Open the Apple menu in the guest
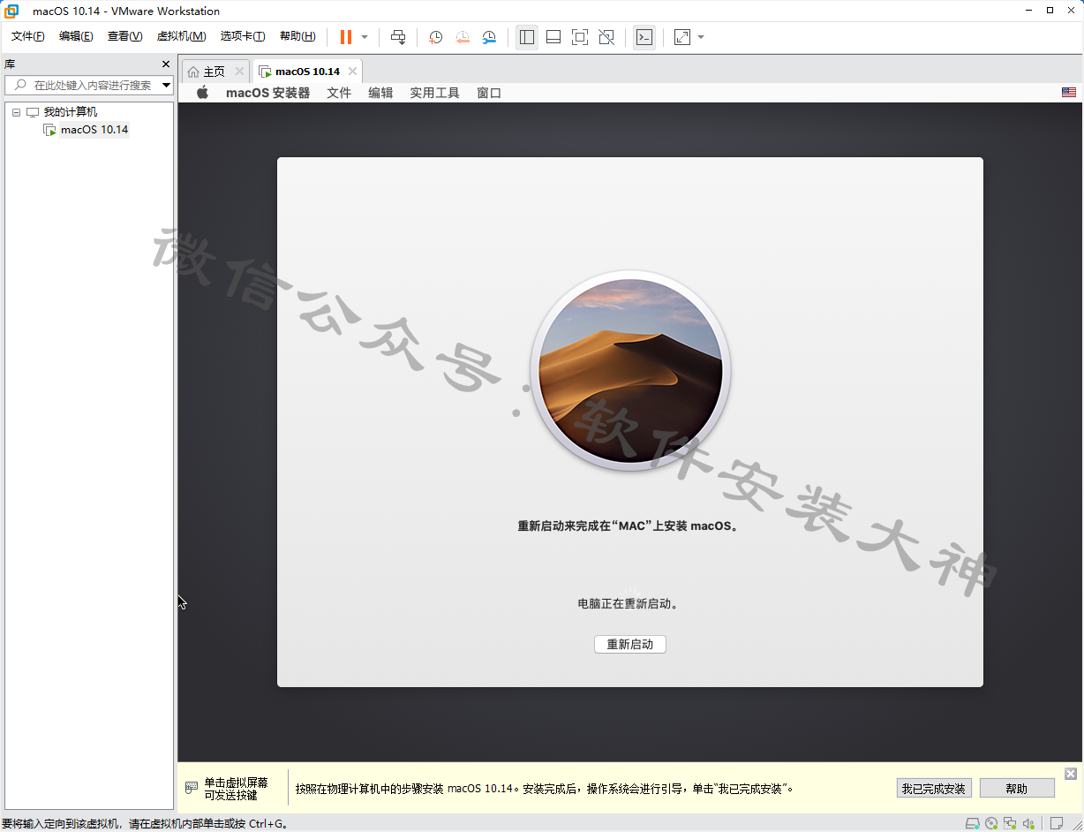 tap(202, 93)
